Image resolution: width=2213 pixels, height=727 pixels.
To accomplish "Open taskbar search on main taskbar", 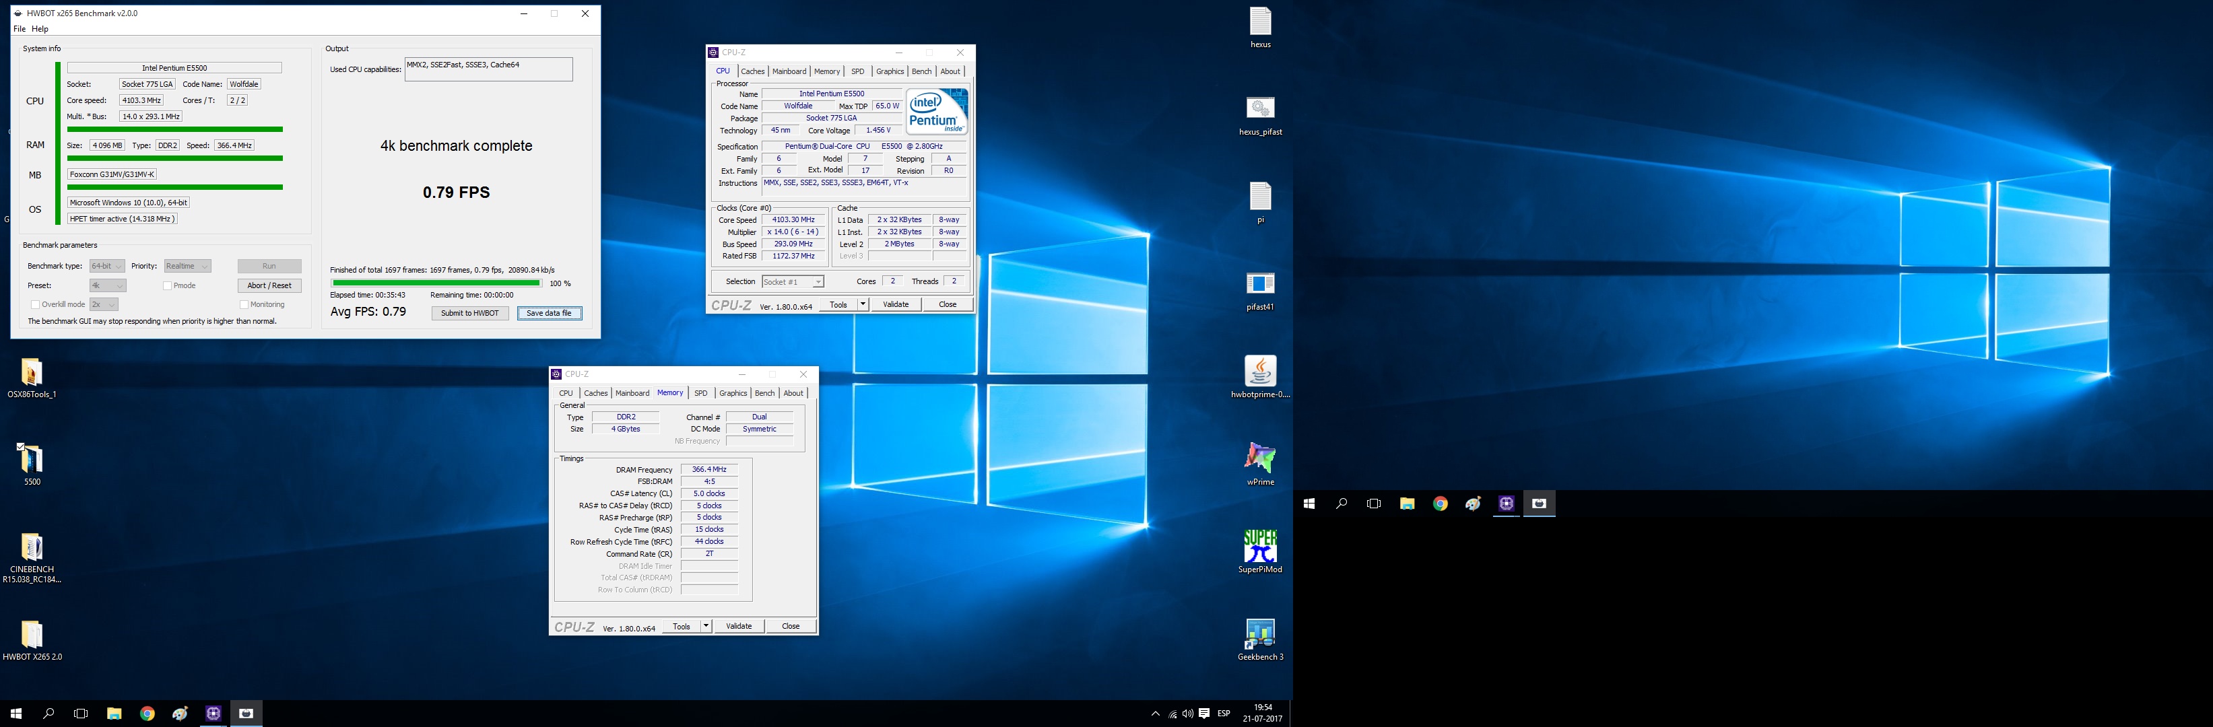I will 48,714.
